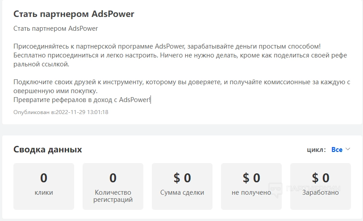Click the chevron arrow next to Все

[x=348, y=149]
